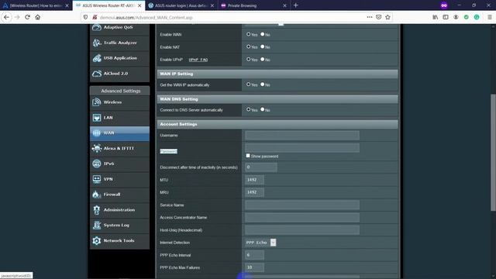Set Enable WAN to Yes
Screen dimensions: 496x279
coord(249,34)
